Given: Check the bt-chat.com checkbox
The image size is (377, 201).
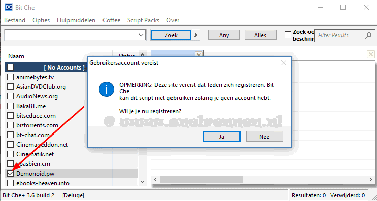Looking at the screenshot, I should click(x=10, y=135).
